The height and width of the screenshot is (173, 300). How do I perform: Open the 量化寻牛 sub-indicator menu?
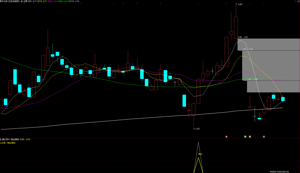click(x=6, y=139)
